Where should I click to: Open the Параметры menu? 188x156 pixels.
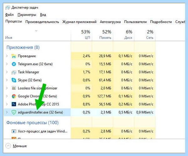pyautogui.click(x=27, y=15)
